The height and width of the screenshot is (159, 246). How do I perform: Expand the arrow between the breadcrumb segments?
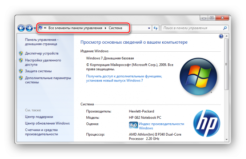pyautogui.click(x=105, y=28)
